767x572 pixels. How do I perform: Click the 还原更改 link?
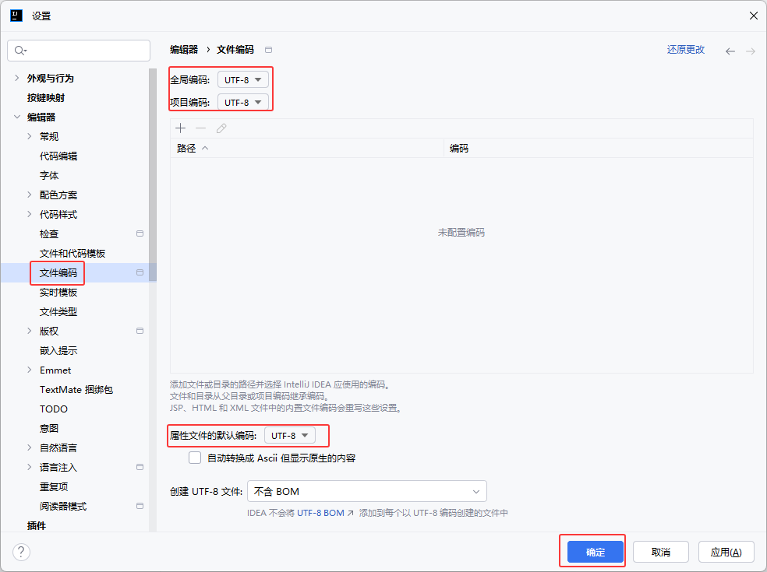tap(685, 50)
